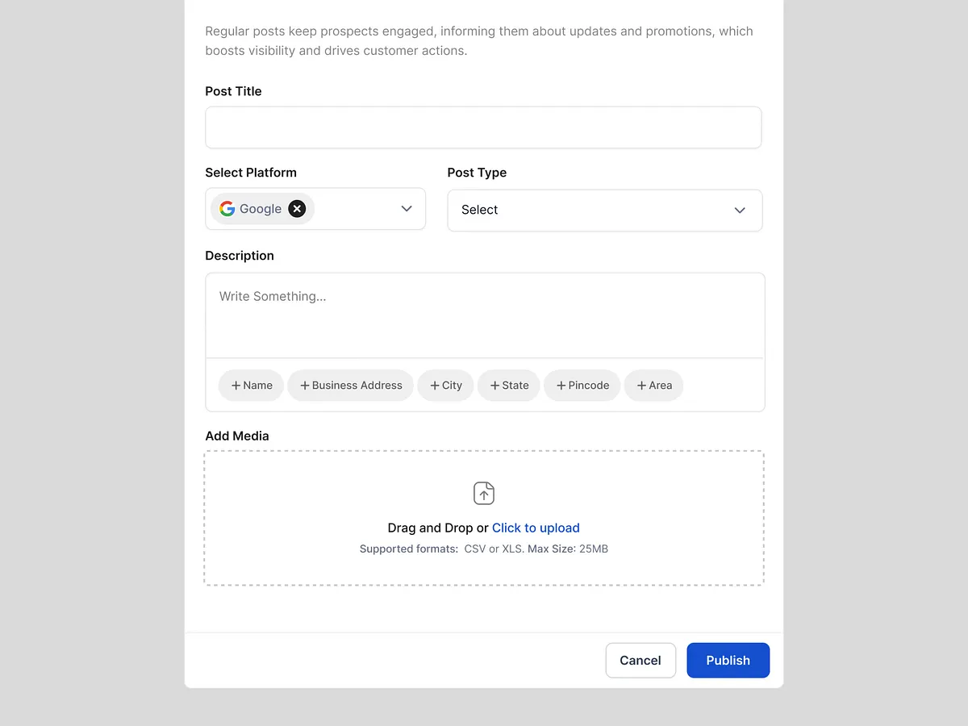Expand the Post Type select menu

click(x=604, y=210)
